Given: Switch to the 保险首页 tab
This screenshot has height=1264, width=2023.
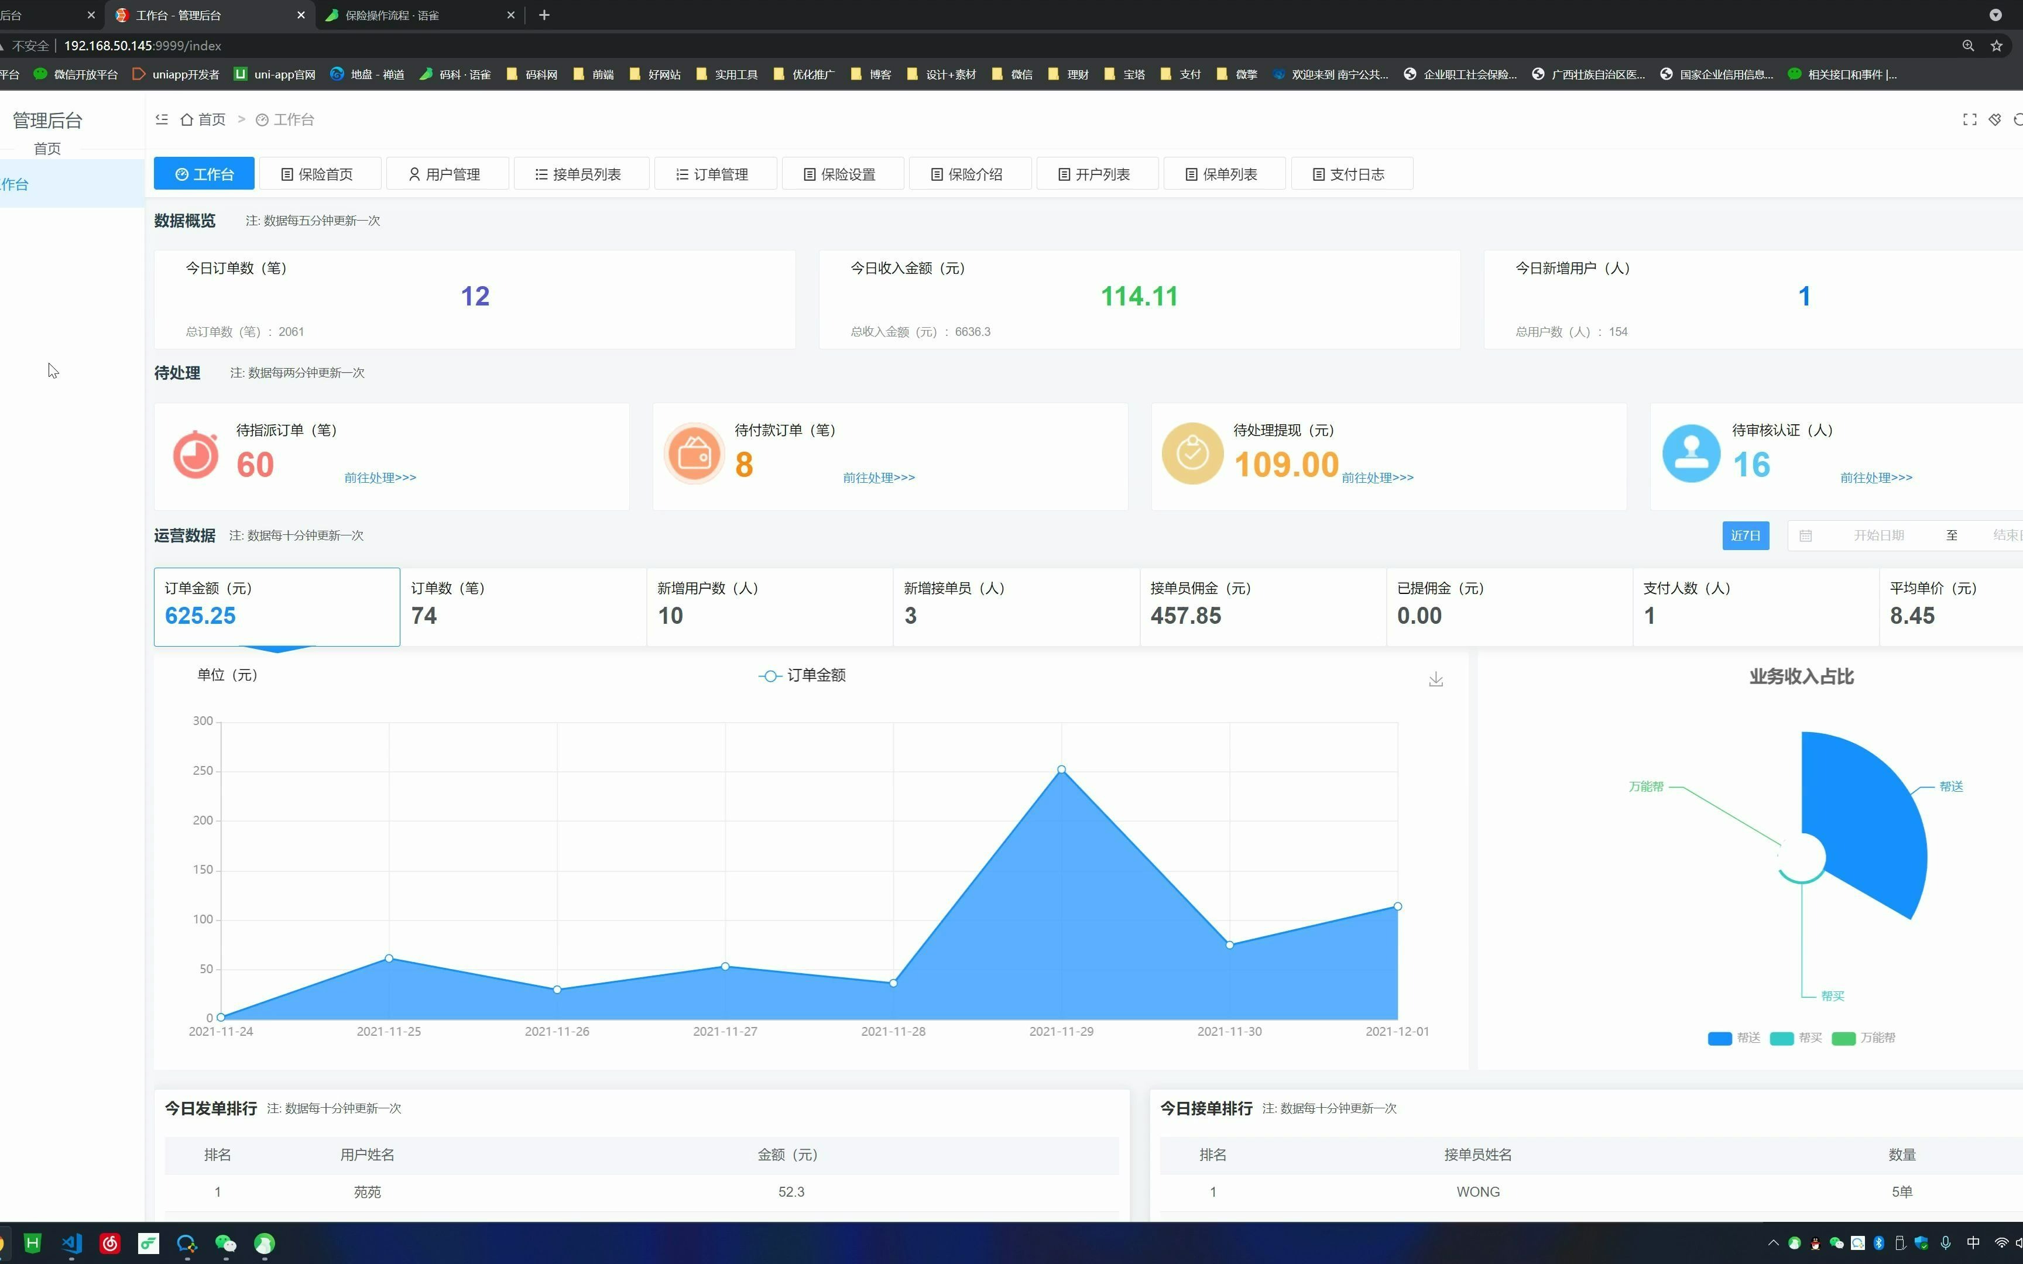Looking at the screenshot, I should click(320, 174).
